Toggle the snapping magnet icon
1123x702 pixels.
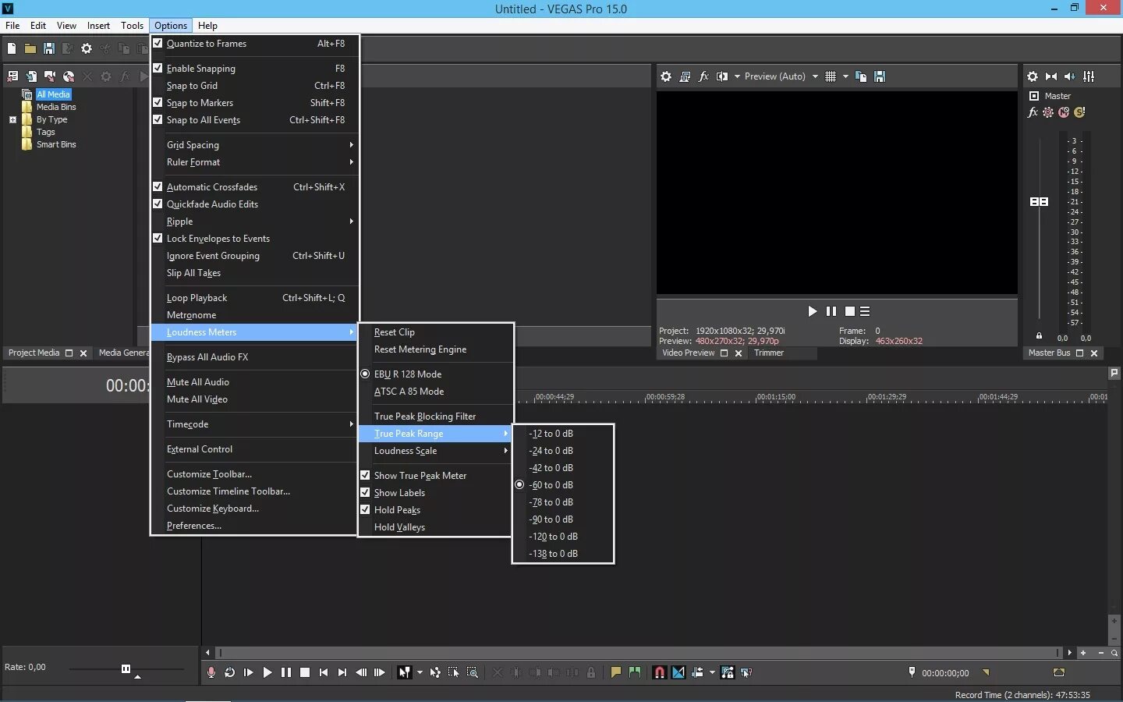point(660,672)
